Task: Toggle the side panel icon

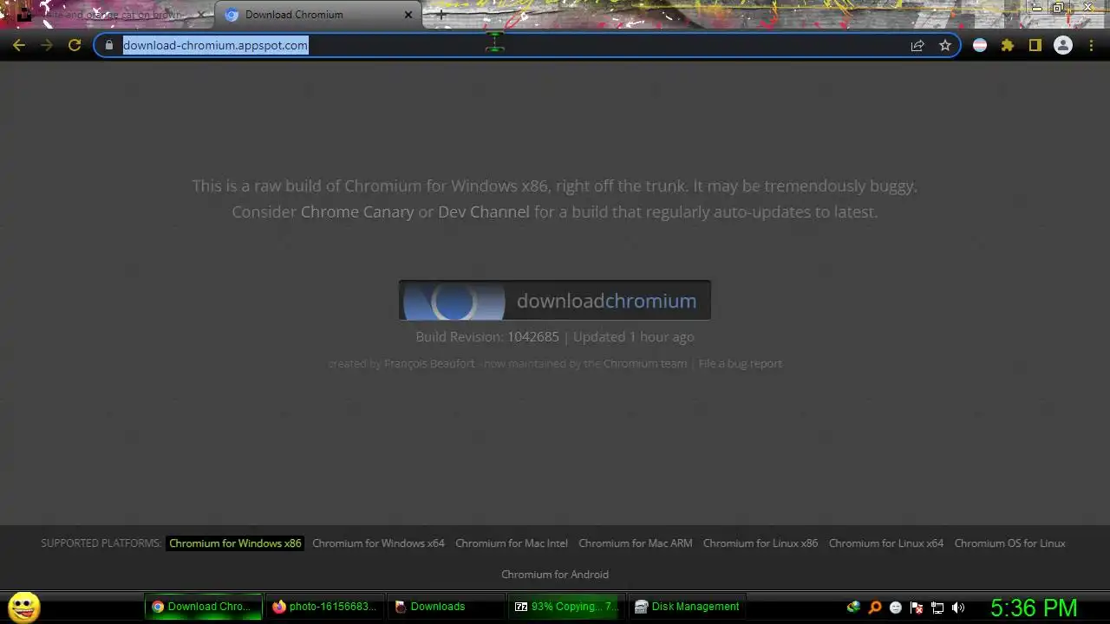Action: [x=1035, y=45]
